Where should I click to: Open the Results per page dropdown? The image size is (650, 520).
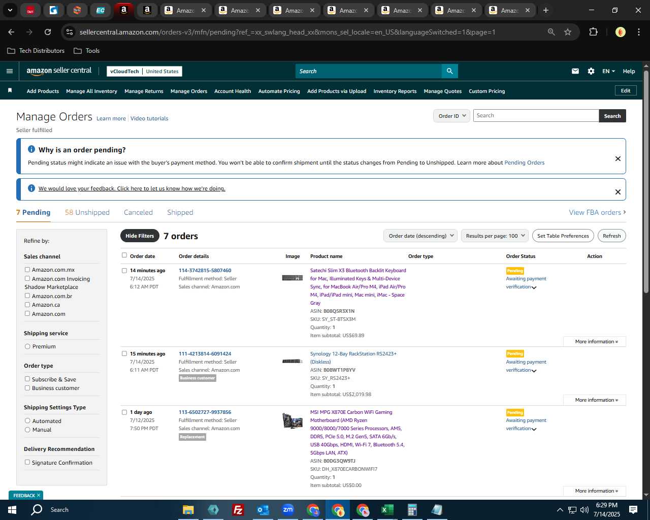coord(495,236)
